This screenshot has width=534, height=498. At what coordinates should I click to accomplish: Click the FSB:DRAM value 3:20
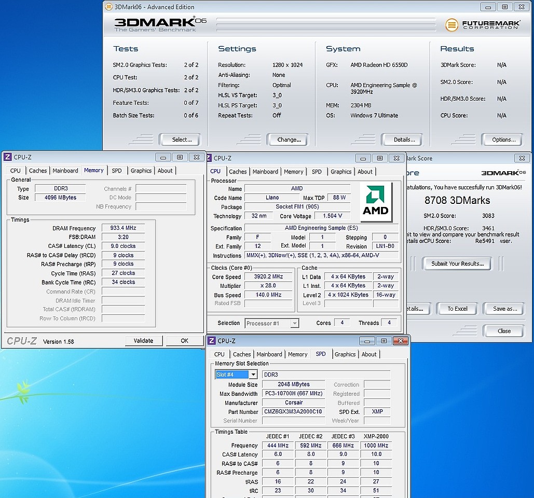pyautogui.click(x=124, y=237)
